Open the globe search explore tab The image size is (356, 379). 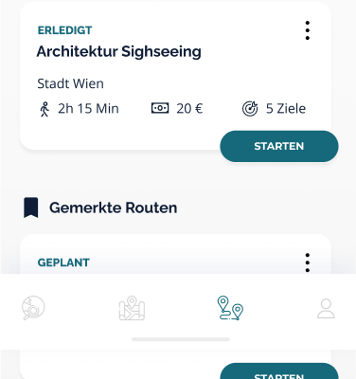(33, 308)
